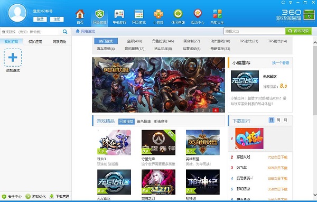Open the 诛仙3 game thumbnail
This screenshot has width=317, height=202.
click(114, 142)
